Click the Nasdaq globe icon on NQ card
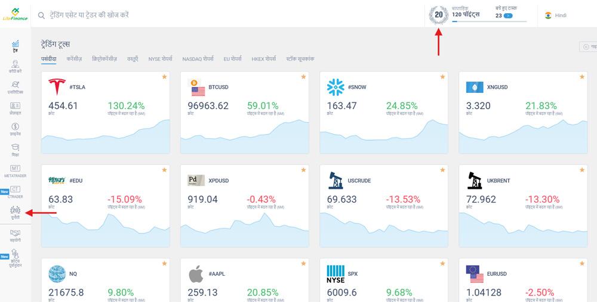 coord(57,274)
